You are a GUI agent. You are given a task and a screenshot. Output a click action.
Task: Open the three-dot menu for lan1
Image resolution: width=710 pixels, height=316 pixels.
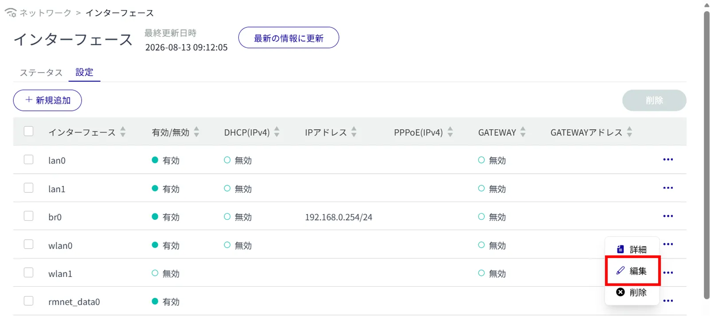click(x=668, y=188)
